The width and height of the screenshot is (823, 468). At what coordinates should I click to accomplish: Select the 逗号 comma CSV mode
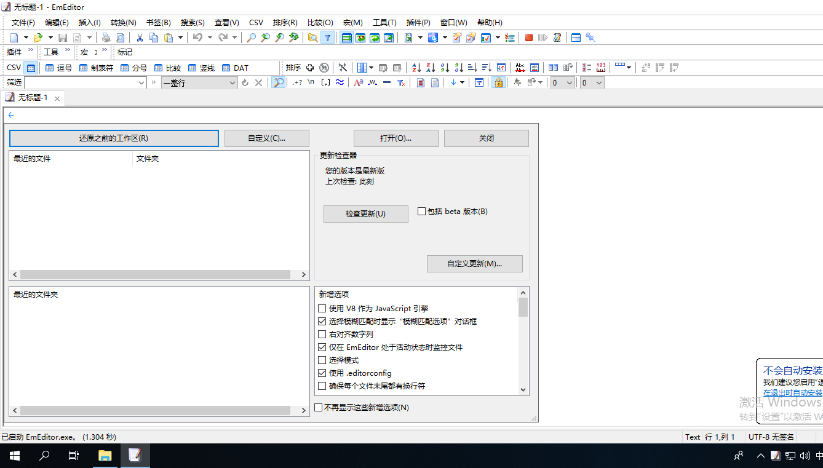pos(58,68)
